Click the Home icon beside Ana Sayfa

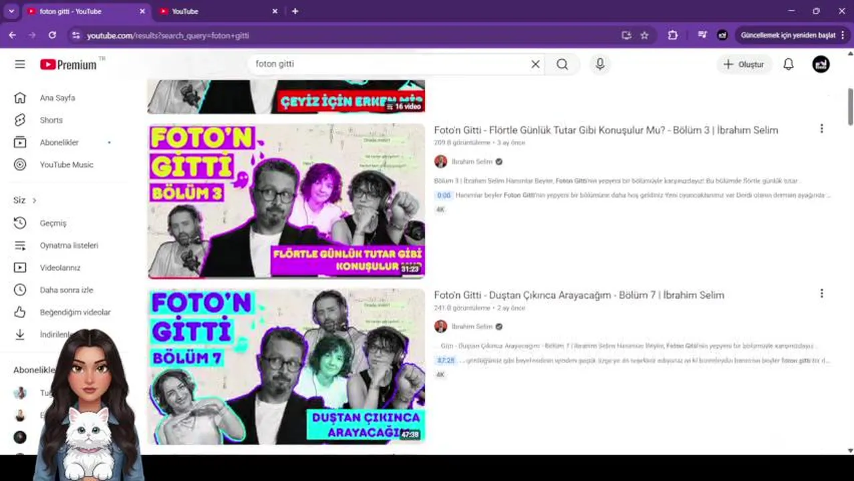click(20, 98)
